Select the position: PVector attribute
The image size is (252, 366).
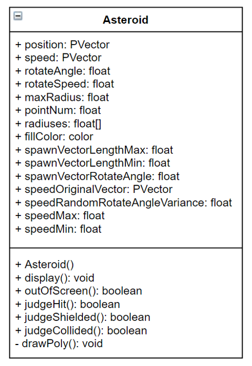pos(62,45)
